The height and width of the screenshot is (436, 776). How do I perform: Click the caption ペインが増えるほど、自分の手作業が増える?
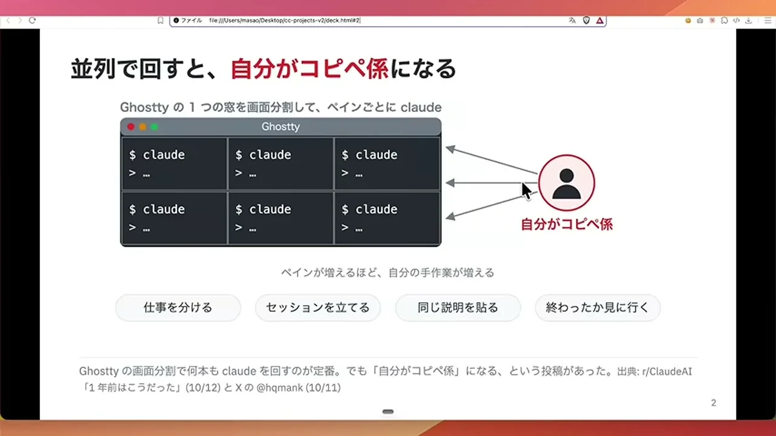[x=388, y=272]
